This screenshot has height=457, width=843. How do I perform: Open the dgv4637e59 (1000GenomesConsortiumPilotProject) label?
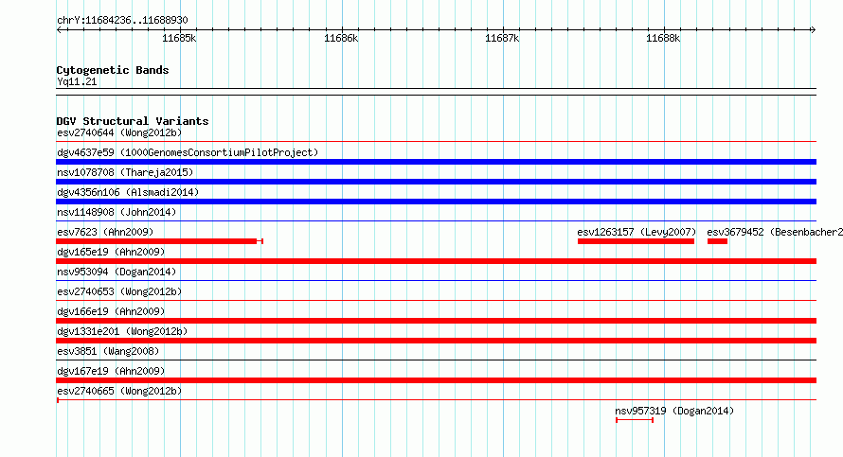click(x=188, y=152)
